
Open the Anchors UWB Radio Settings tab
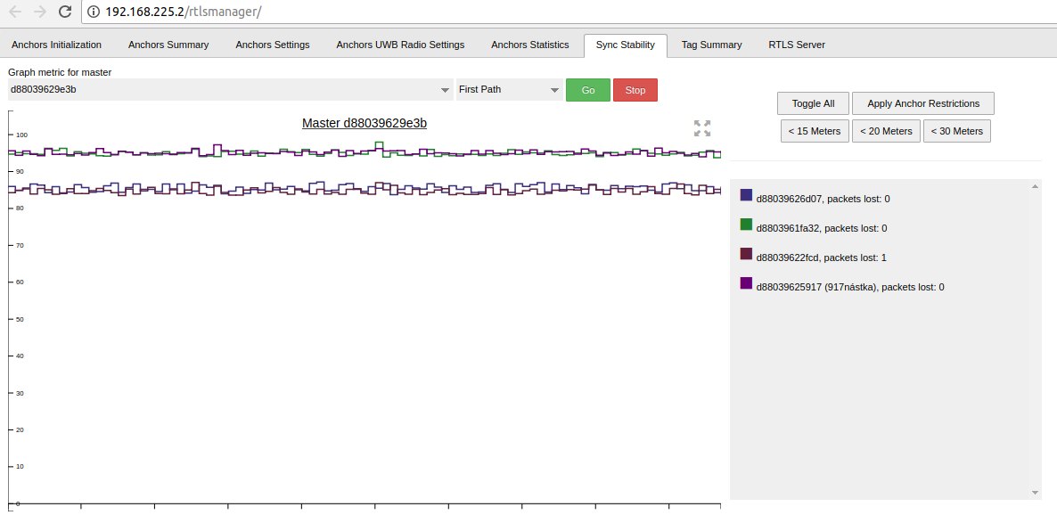tap(400, 45)
